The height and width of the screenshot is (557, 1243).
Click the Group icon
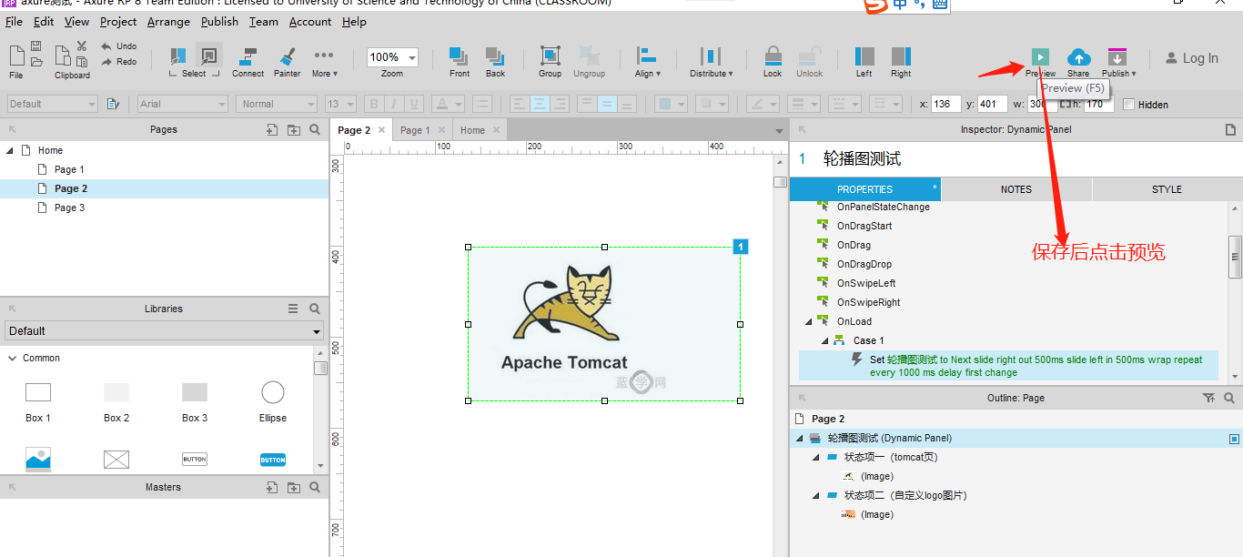click(550, 56)
